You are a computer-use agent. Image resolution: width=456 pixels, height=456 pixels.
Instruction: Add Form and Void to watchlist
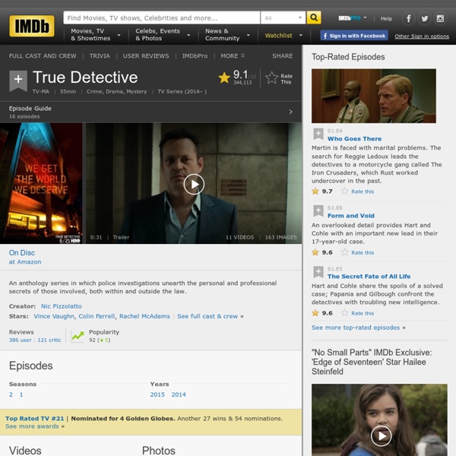tap(318, 211)
